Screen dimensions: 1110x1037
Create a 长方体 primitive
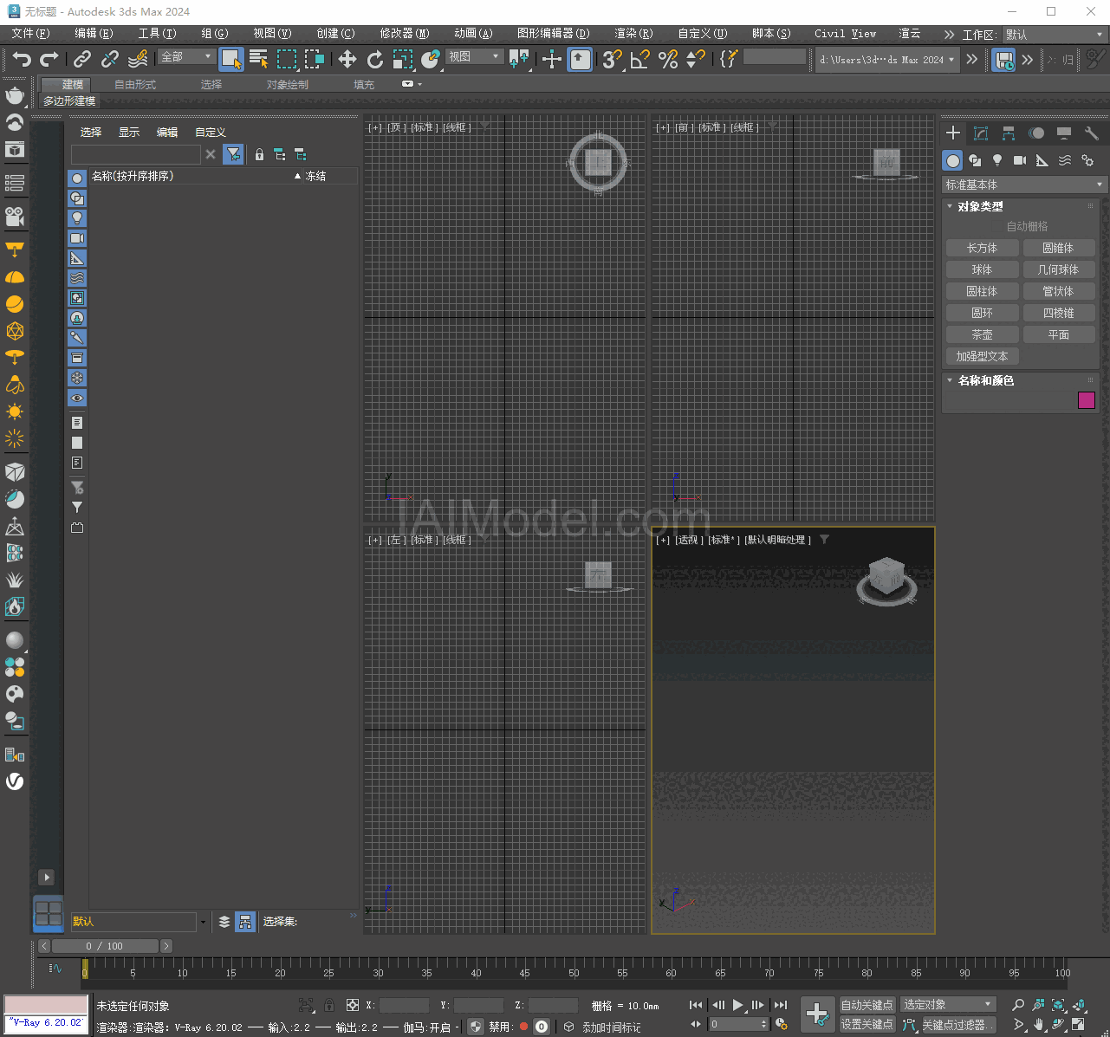(x=982, y=248)
